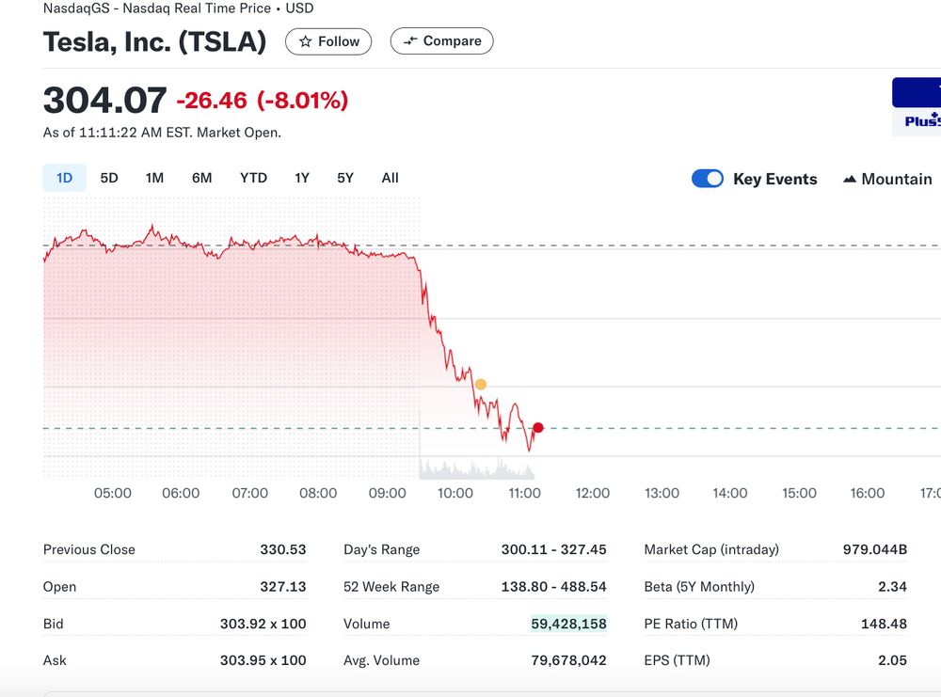Click the star icon in Follow button
The image size is (941, 697).
point(306,41)
